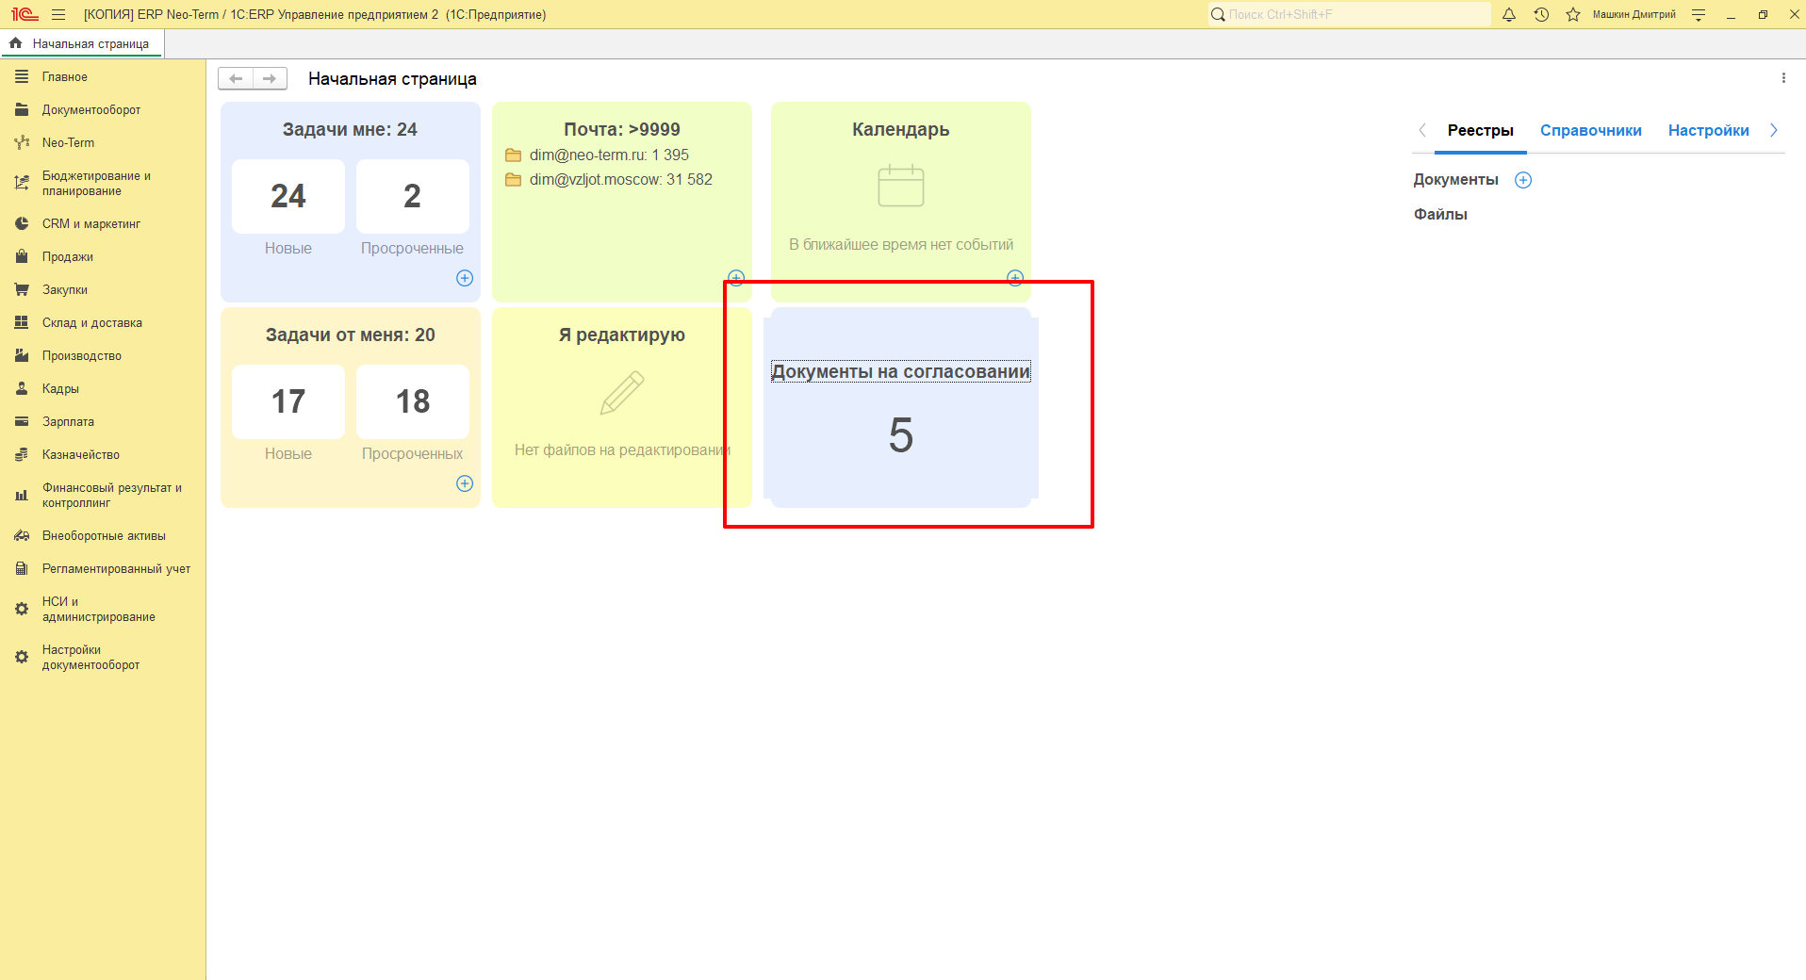Image resolution: width=1806 pixels, height=980 pixels.
Task: Click the 24 Новые tasks tile
Action: (x=288, y=196)
